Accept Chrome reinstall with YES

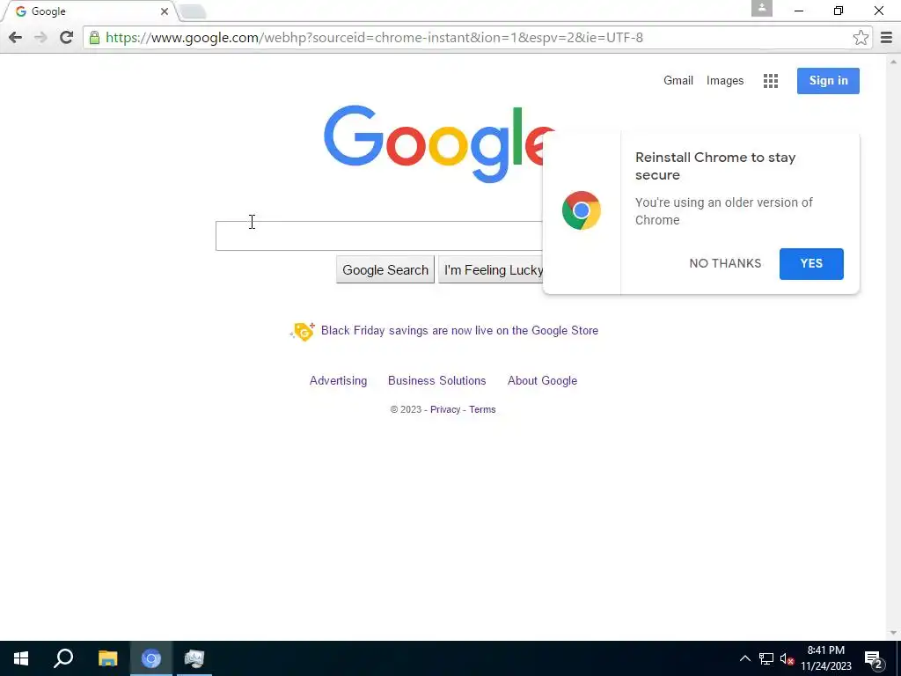pos(811,264)
